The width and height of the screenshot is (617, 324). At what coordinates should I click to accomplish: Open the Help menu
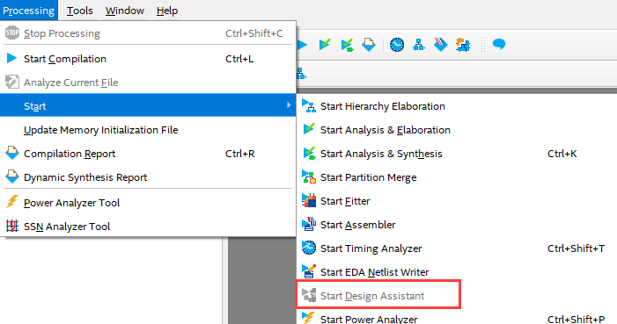[x=167, y=11]
